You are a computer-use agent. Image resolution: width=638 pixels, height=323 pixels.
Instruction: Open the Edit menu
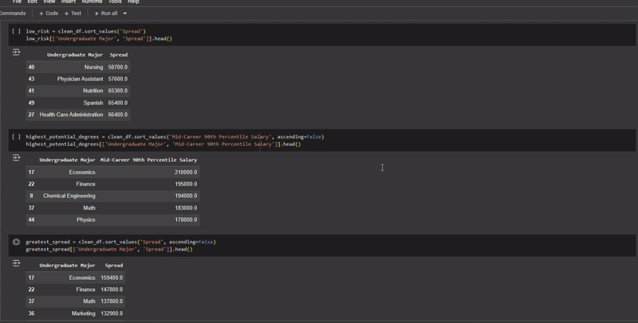pyautogui.click(x=32, y=2)
